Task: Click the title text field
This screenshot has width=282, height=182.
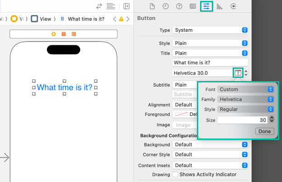Action: coord(210,63)
